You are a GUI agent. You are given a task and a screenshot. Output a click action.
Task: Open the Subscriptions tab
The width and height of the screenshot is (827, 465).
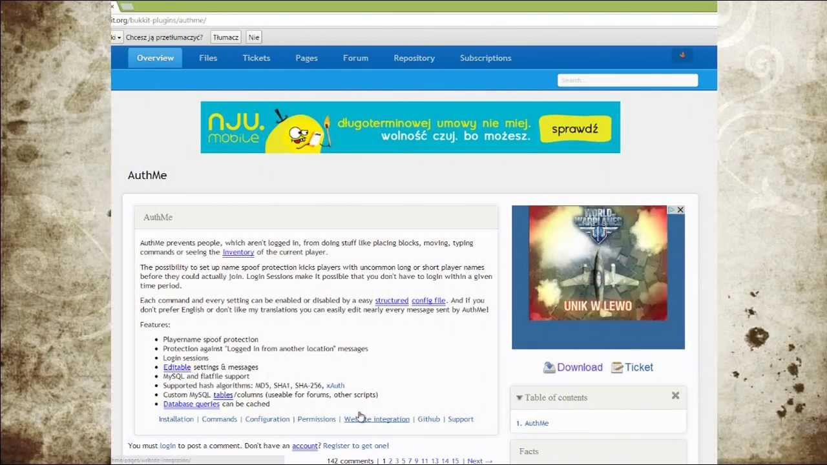[485, 58]
